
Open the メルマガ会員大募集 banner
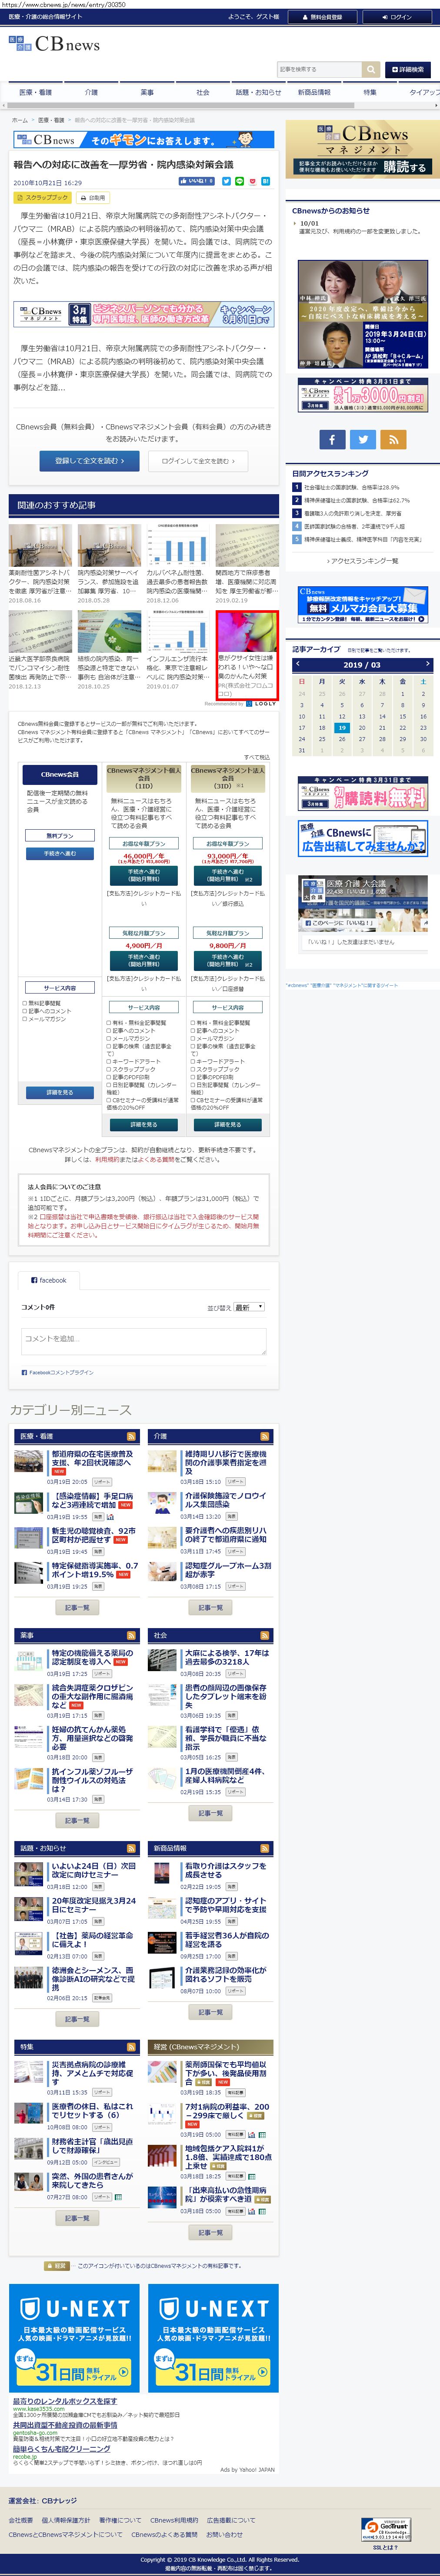tap(364, 605)
